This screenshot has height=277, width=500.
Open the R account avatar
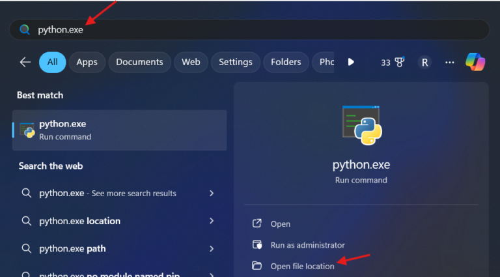point(424,63)
